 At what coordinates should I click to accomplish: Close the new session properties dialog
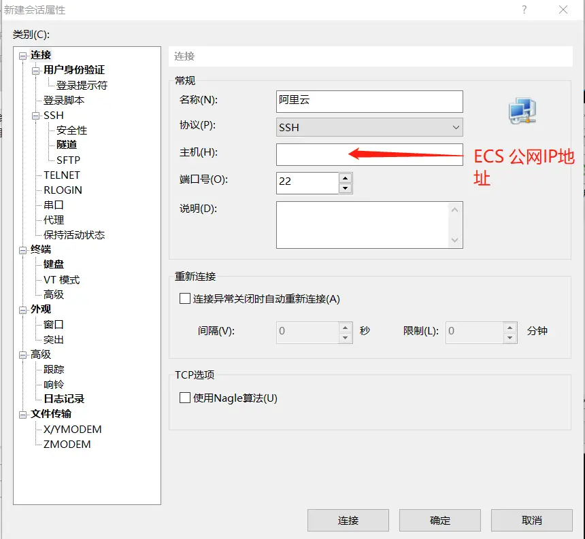click(563, 10)
